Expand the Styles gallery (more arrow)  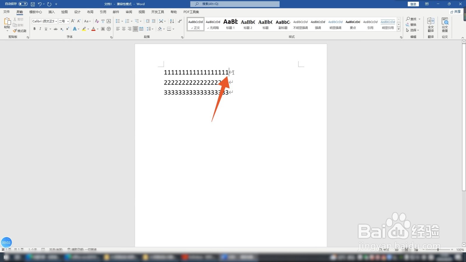tap(399, 29)
